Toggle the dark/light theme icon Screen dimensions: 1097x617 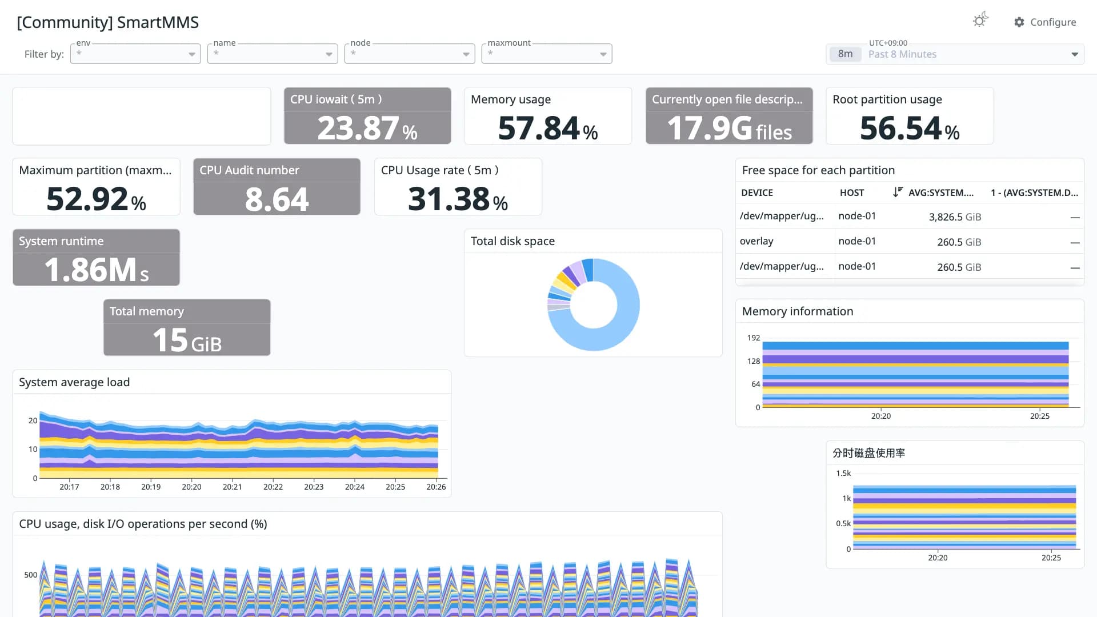[980, 21]
